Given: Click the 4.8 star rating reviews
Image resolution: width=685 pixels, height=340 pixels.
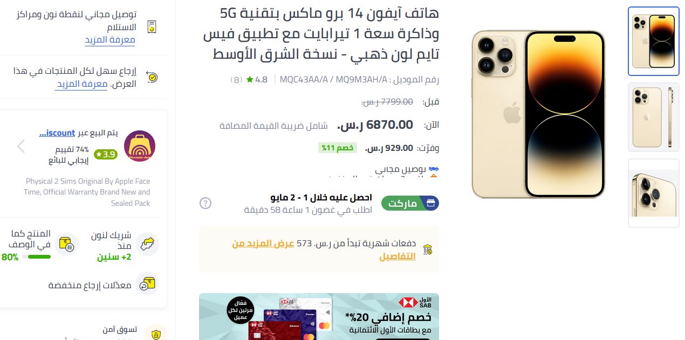Looking at the screenshot, I should 257,80.
